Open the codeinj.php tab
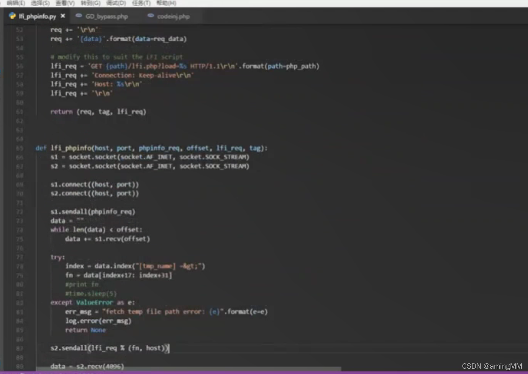The width and height of the screenshot is (528, 374). [x=173, y=16]
